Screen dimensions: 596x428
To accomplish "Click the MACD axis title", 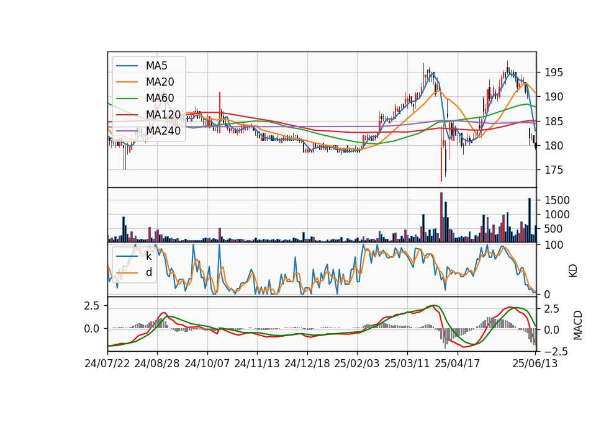I will click(578, 325).
